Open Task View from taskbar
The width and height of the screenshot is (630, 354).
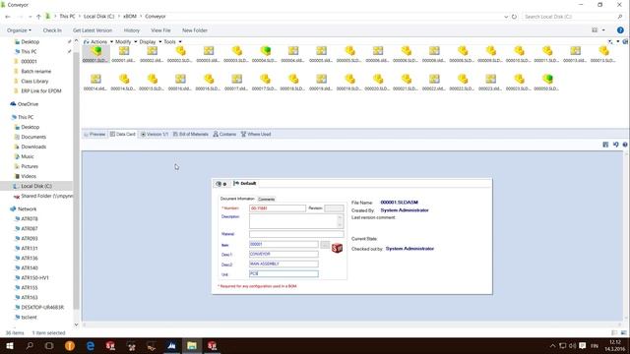point(49,345)
